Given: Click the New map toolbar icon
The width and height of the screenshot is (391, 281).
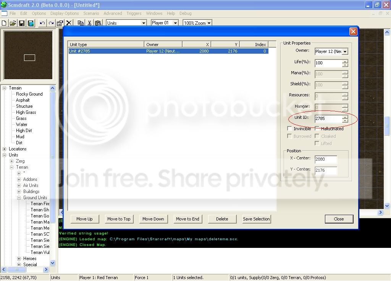Looking at the screenshot, I should [x=4, y=23].
